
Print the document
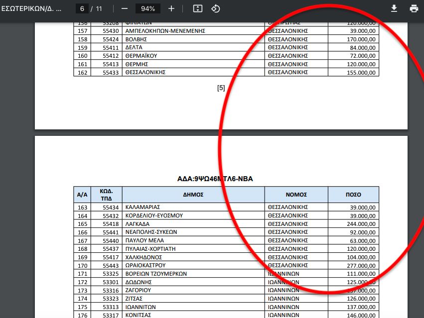414,8
